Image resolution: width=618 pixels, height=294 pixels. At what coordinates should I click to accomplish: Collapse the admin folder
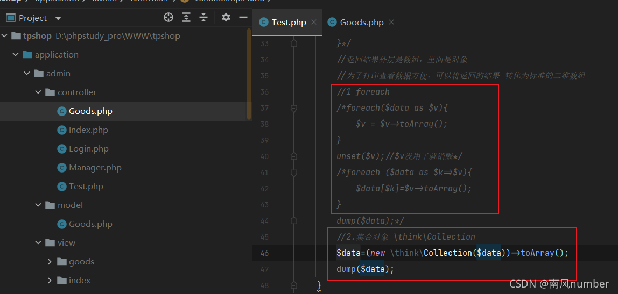pos(27,73)
